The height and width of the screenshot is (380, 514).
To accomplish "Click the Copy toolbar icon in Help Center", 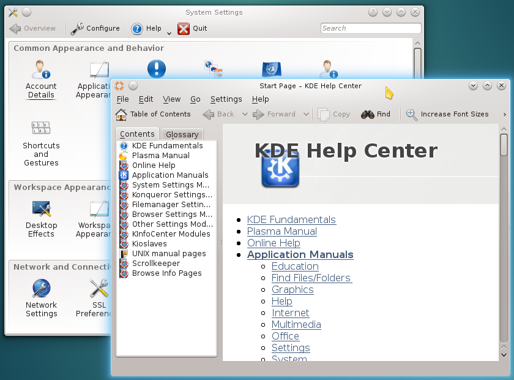I will [324, 114].
